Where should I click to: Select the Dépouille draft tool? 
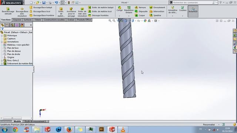pos(141,11)
